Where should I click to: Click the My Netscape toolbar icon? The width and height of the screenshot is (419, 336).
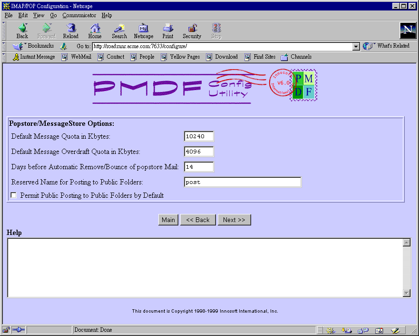(x=143, y=31)
